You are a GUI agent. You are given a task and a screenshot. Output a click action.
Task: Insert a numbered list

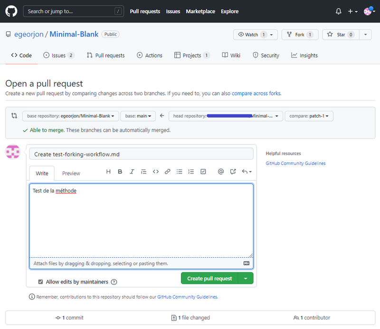191,172
